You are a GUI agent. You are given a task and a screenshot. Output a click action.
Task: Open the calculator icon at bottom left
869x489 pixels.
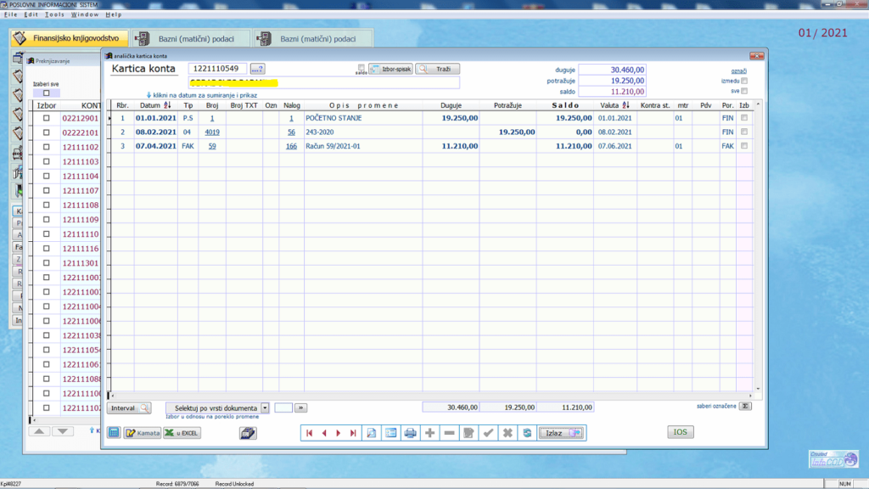114,433
